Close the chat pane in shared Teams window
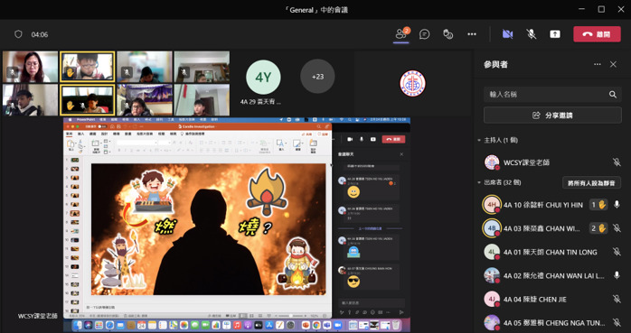631x333 pixels. click(x=401, y=154)
